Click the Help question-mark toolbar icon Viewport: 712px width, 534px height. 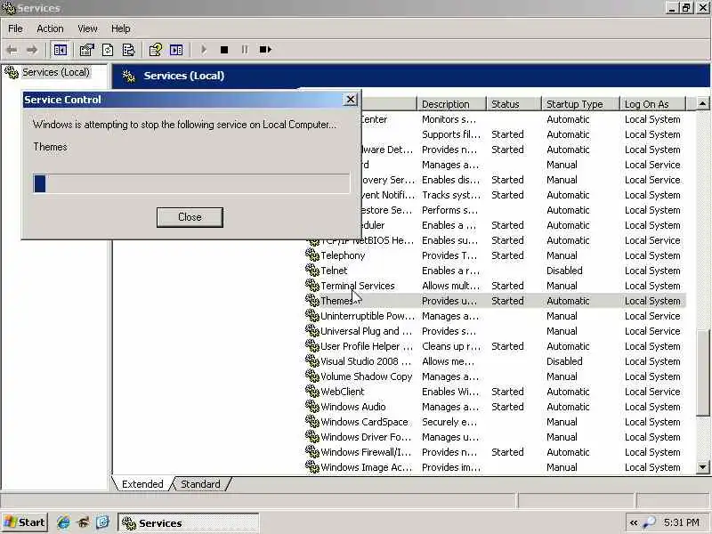coord(155,50)
